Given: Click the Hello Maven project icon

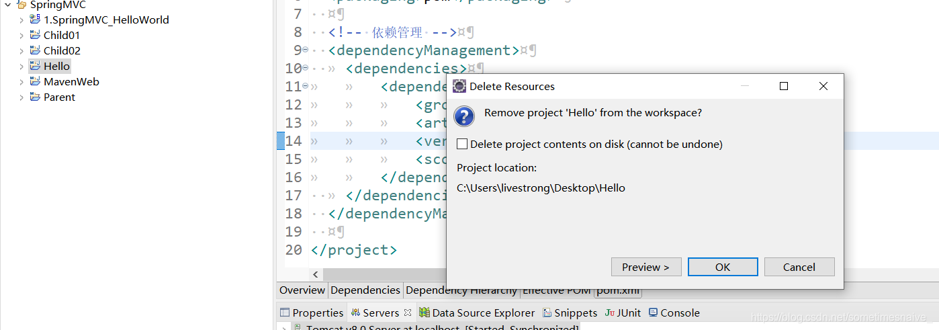Looking at the screenshot, I should (35, 66).
